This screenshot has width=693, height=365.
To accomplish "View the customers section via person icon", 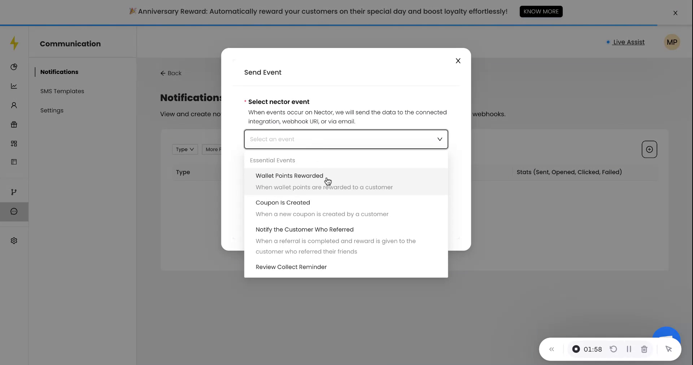I will click(x=14, y=105).
